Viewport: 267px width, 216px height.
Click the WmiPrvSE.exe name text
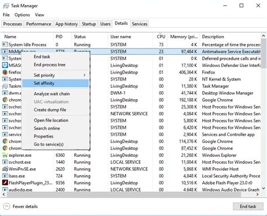click(22, 169)
